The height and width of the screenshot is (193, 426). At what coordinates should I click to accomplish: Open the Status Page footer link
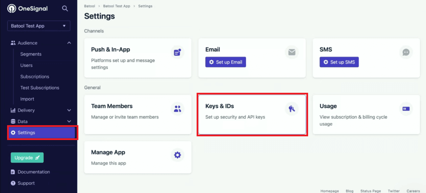371,191
